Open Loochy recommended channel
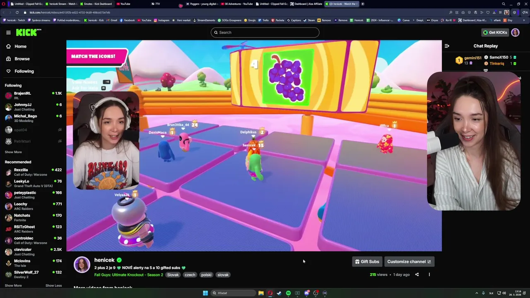The width and height of the screenshot is (530, 298). pos(33,206)
